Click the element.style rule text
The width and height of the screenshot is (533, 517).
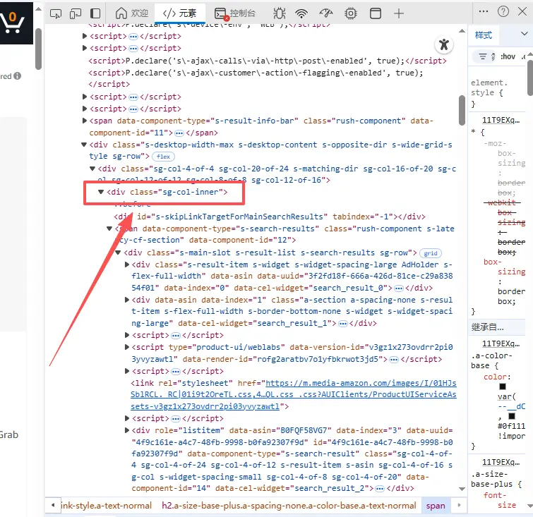pos(489,87)
